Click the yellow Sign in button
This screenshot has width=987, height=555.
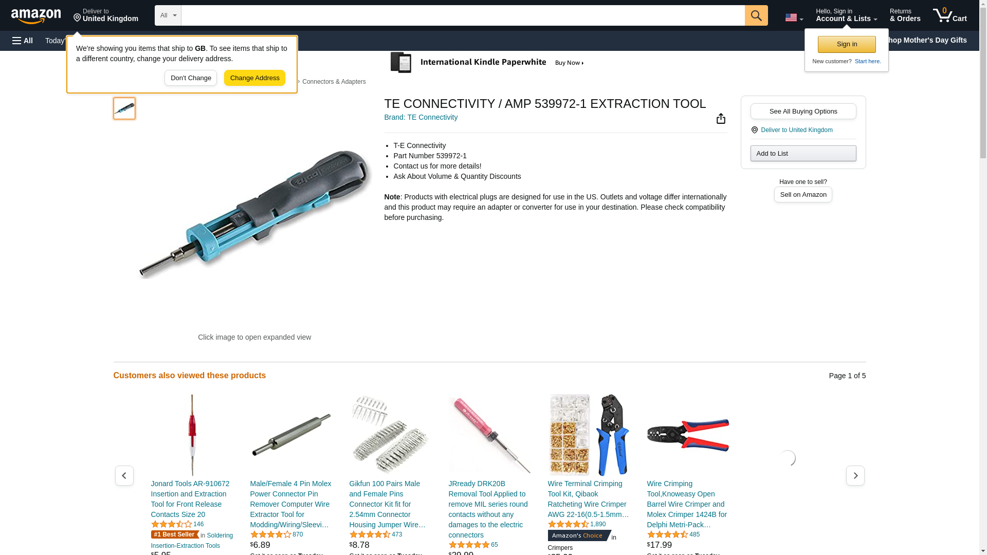click(847, 44)
